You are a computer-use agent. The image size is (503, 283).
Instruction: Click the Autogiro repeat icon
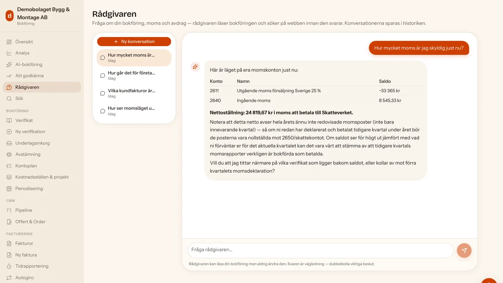(9, 278)
